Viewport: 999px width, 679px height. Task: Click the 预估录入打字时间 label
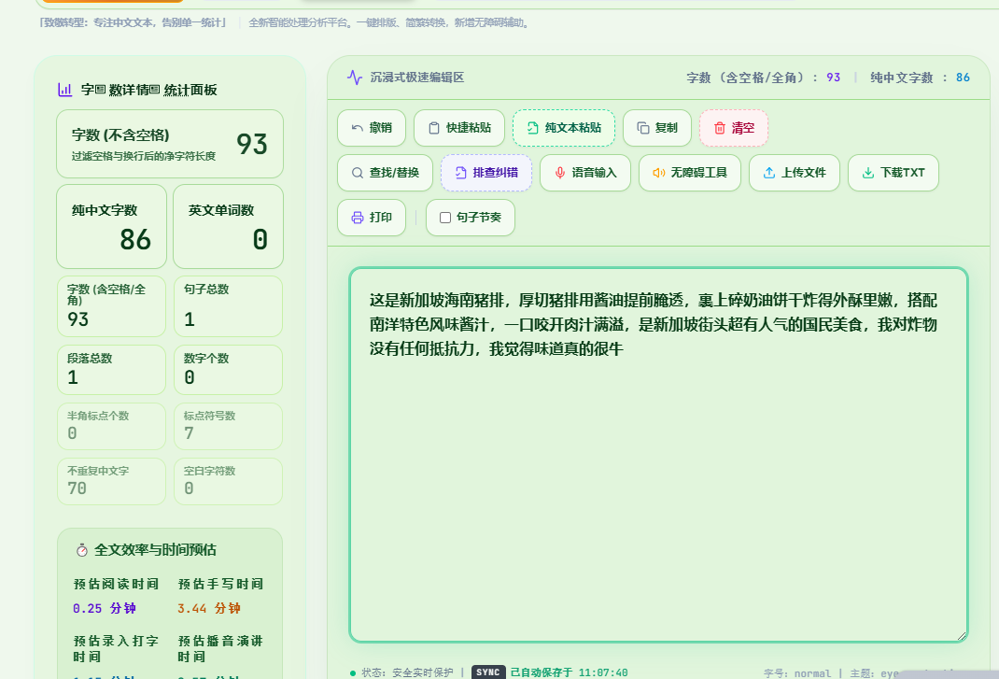point(116,648)
